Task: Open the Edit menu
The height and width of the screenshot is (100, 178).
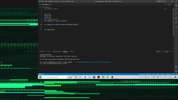Action: [46, 1]
